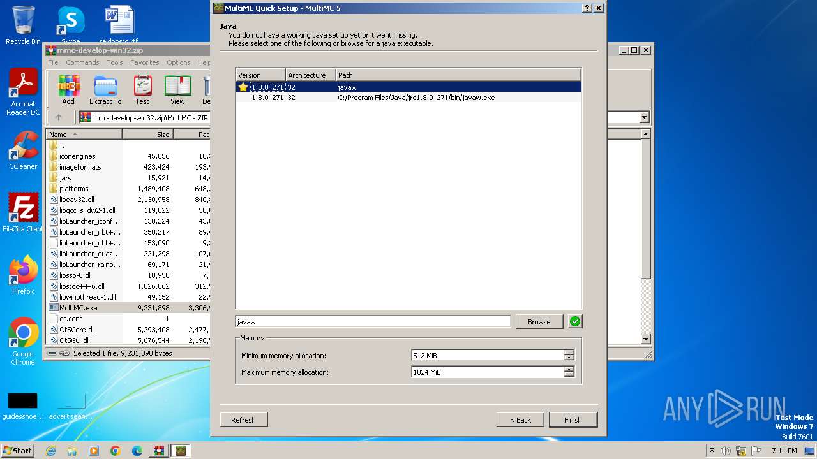Open Recycle Bin desktop icon
817x459 pixels.
point(23,25)
